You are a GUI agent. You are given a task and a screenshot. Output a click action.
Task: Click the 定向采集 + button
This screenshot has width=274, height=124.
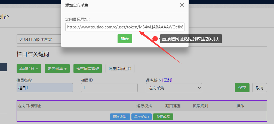tap(57, 68)
